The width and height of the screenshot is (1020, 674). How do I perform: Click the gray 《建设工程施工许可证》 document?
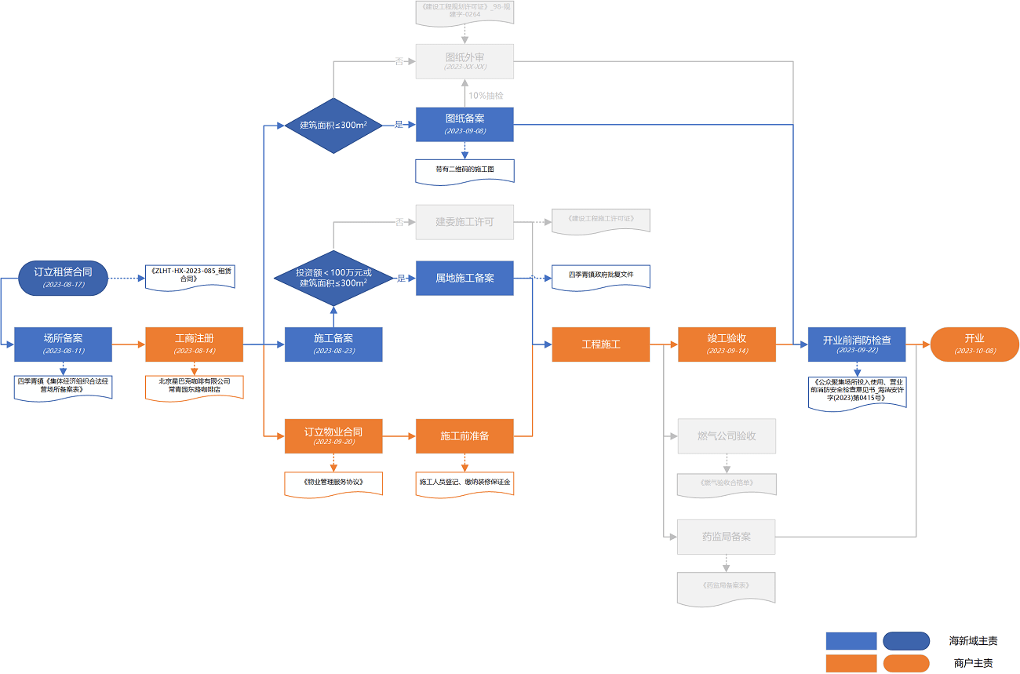point(601,220)
